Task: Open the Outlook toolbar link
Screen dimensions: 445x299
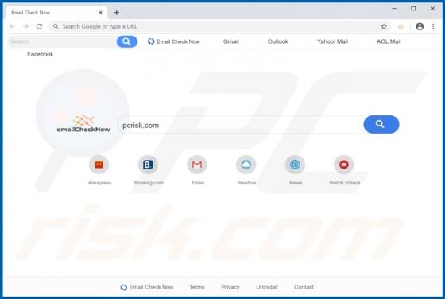Action: pyautogui.click(x=277, y=41)
